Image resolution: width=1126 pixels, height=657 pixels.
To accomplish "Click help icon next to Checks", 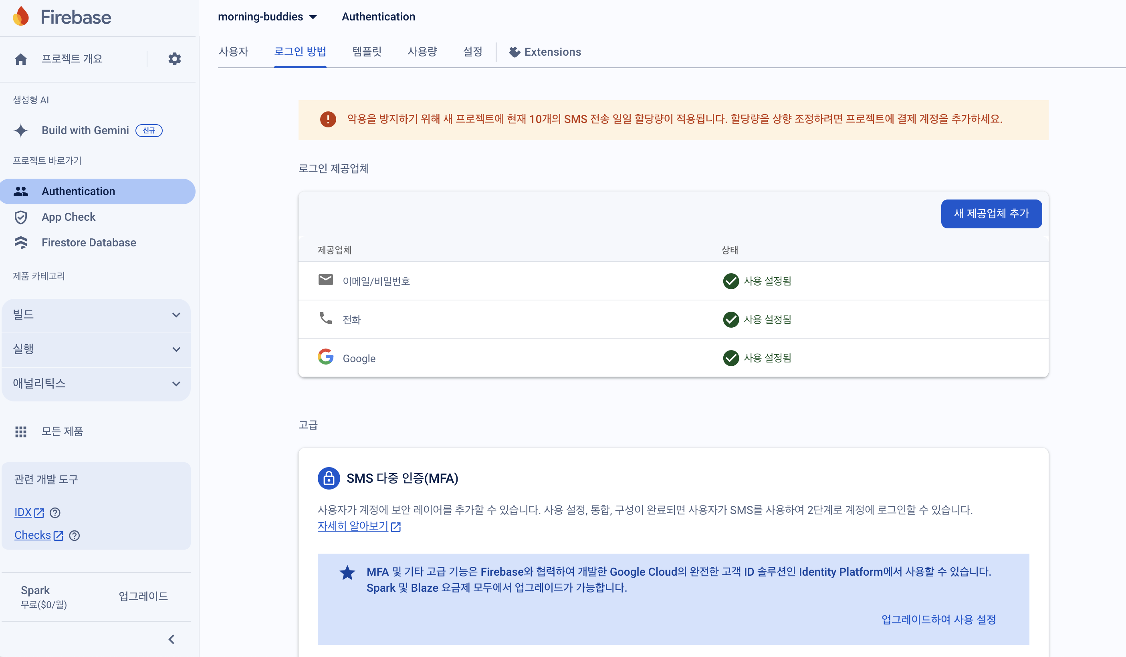I will pos(75,536).
